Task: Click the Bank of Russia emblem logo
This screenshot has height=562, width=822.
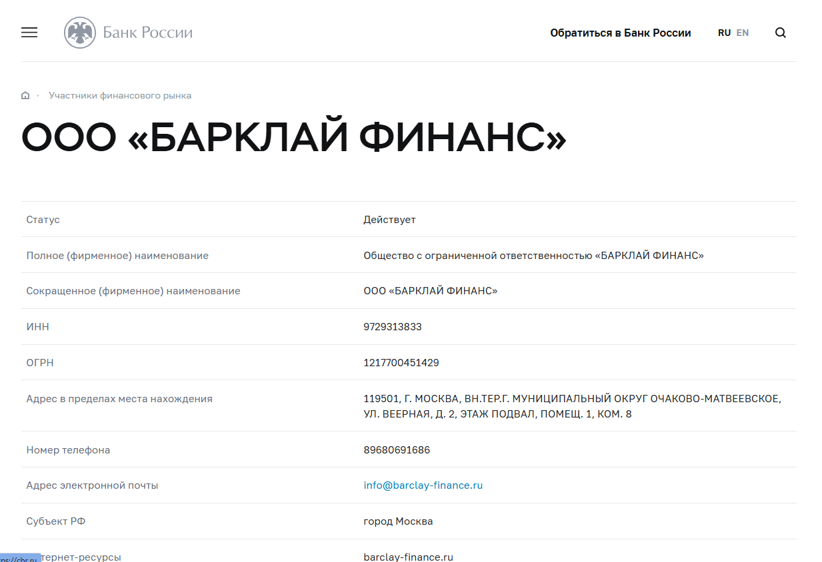Action: [x=80, y=31]
